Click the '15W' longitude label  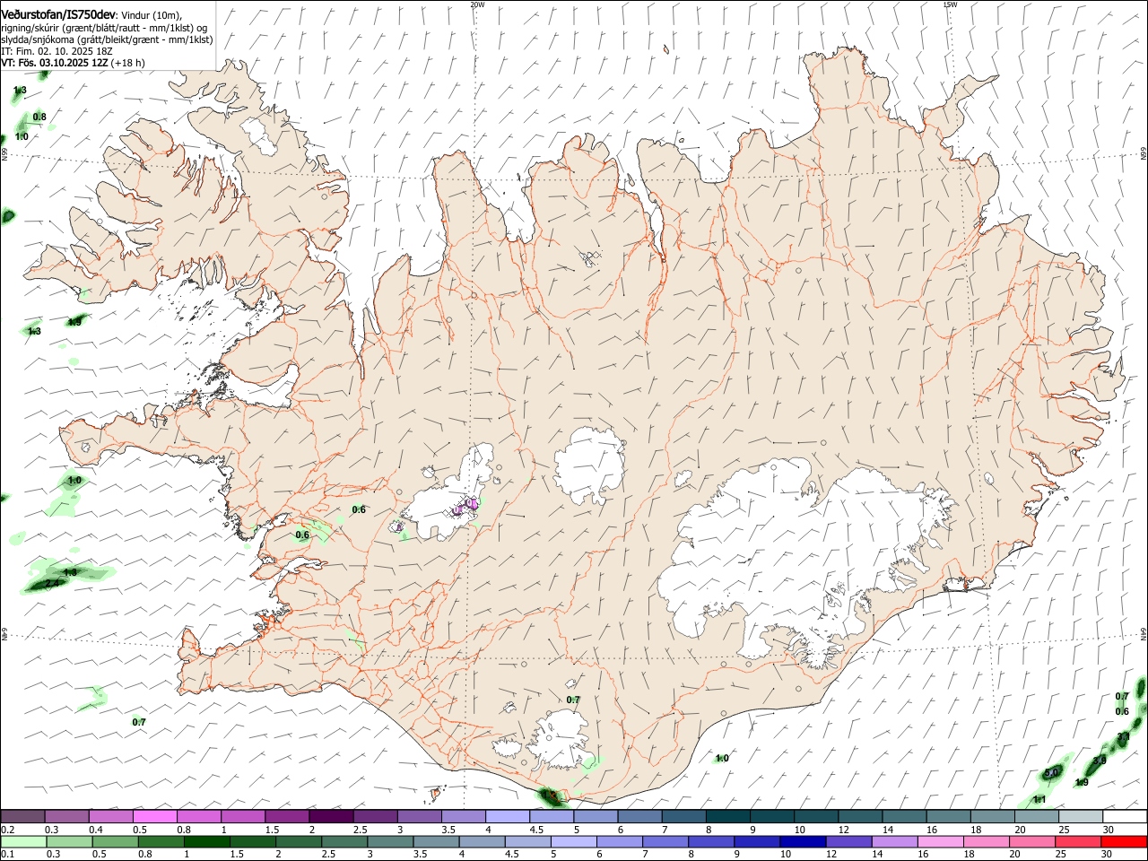[950, 4]
